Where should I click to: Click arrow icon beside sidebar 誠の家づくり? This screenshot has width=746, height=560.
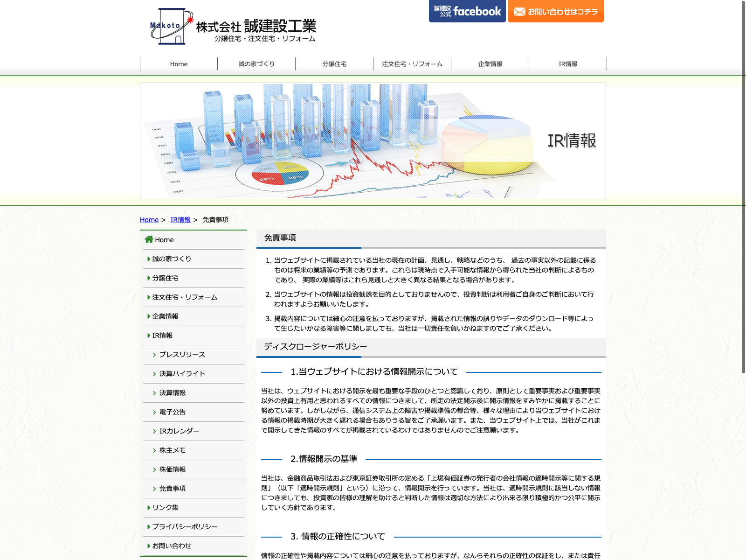pyautogui.click(x=149, y=259)
